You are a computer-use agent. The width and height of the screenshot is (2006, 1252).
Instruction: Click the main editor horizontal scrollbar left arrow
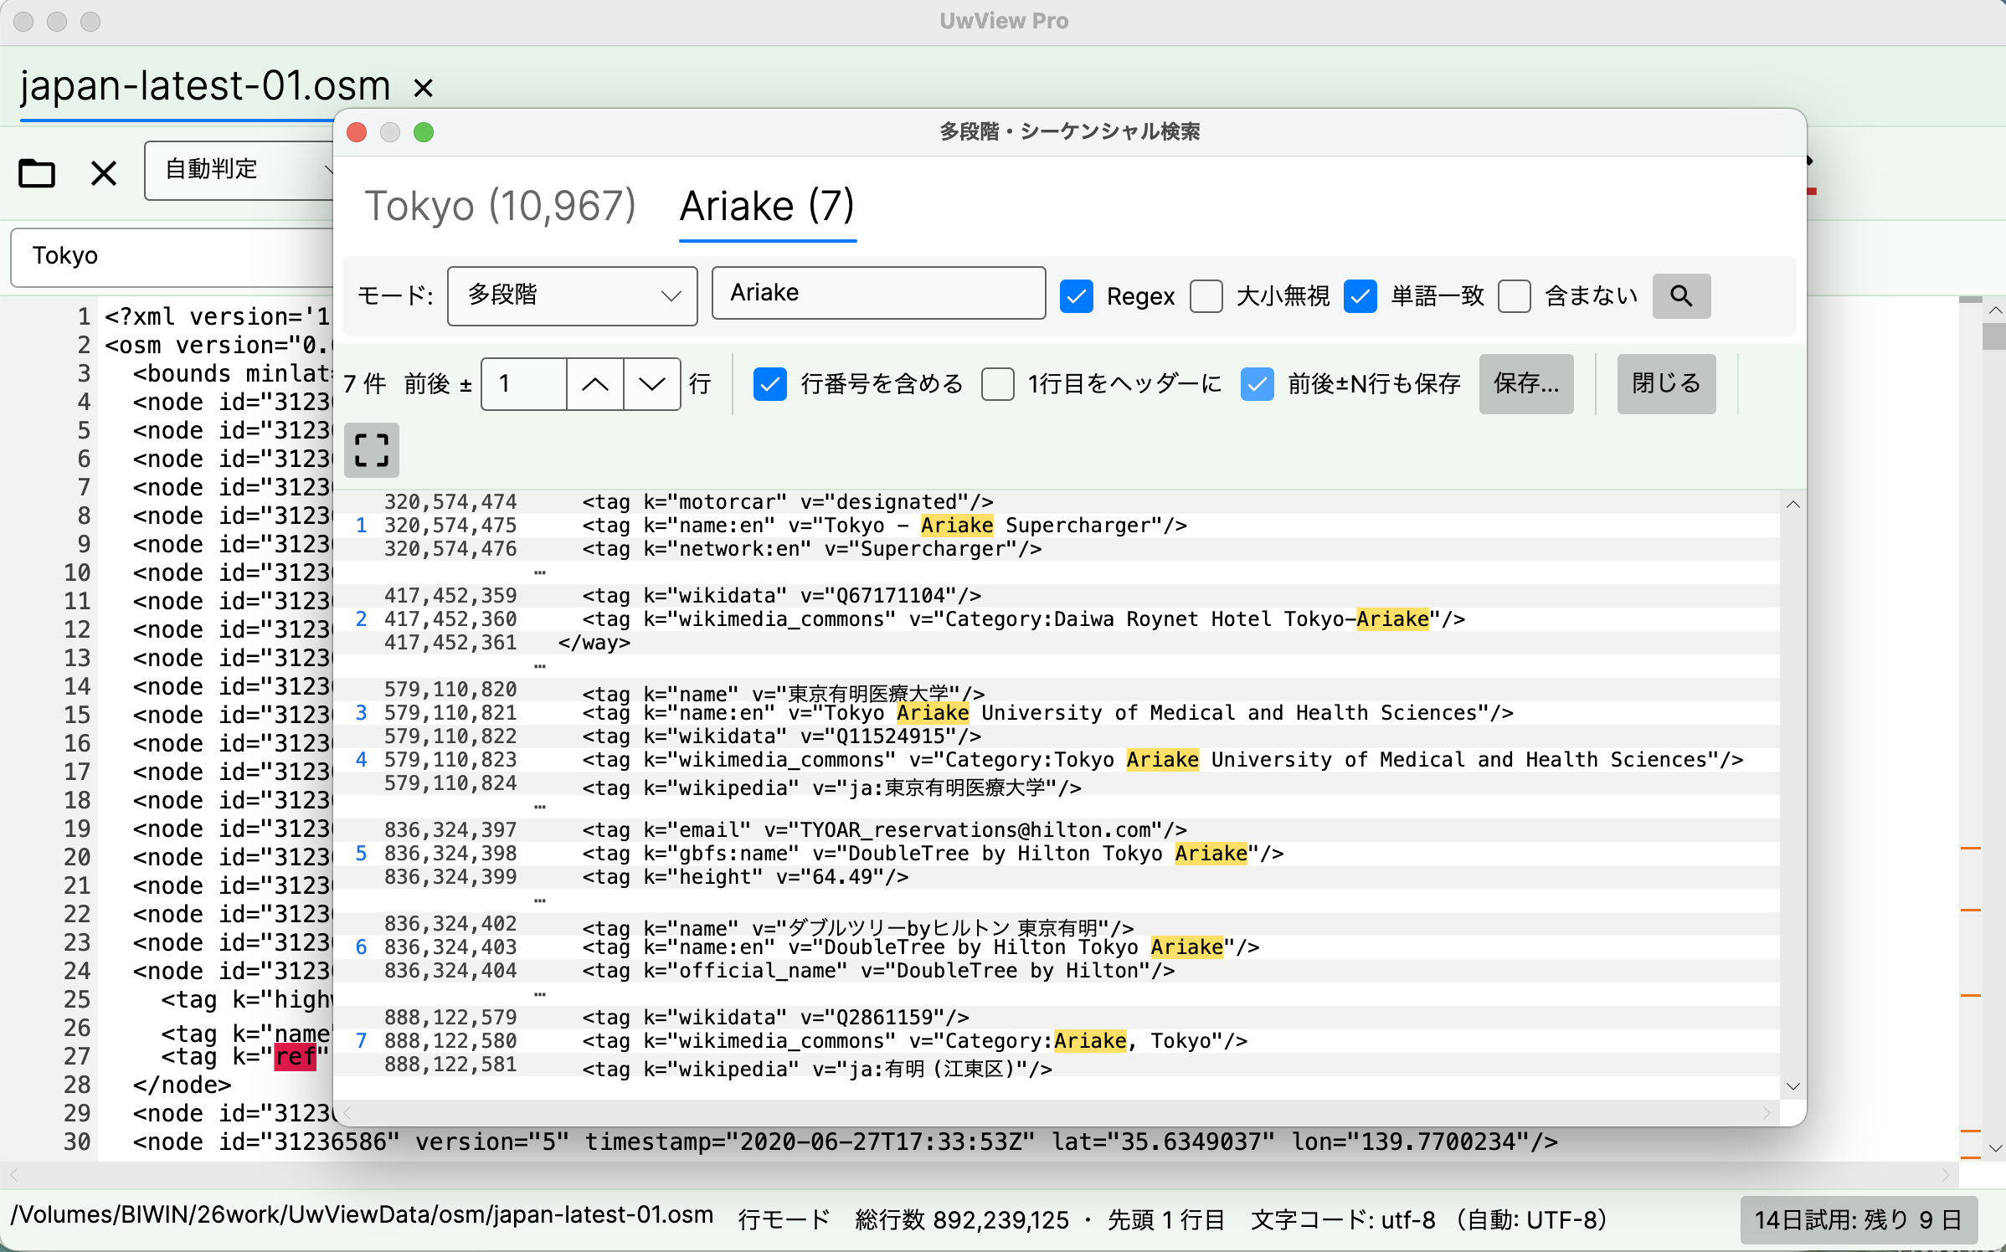(13, 1175)
